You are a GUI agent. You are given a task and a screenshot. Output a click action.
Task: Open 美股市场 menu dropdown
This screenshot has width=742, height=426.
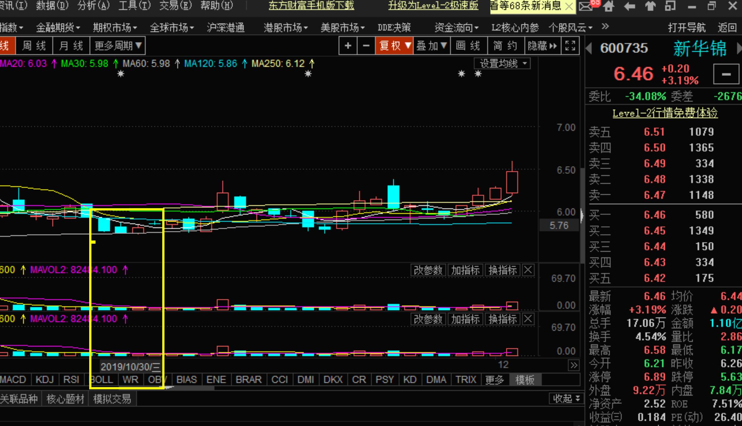pyautogui.click(x=343, y=28)
